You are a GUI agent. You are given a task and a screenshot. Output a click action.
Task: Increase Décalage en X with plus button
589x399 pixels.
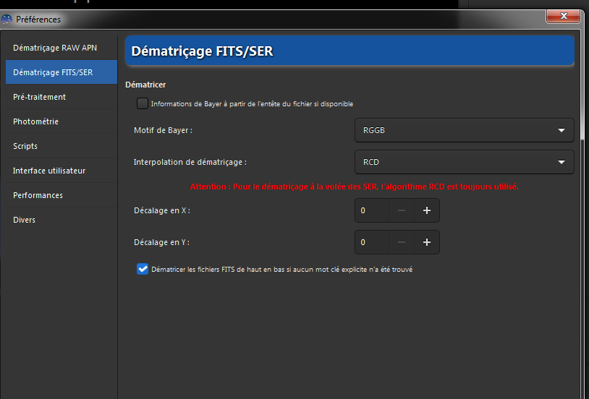[427, 210]
